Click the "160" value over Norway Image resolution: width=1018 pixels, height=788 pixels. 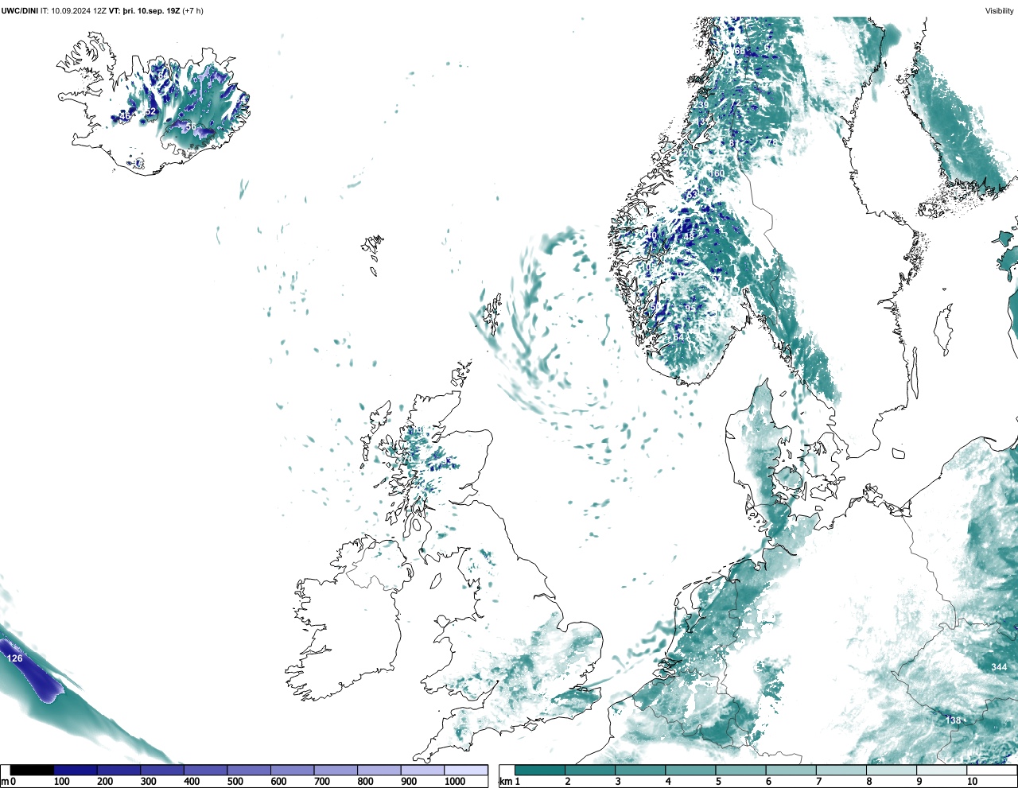pos(717,173)
